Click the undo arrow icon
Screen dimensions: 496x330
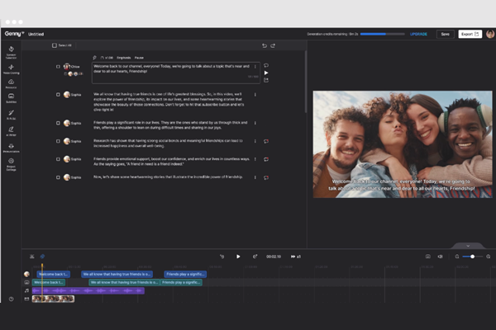click(x=264, y=45)
